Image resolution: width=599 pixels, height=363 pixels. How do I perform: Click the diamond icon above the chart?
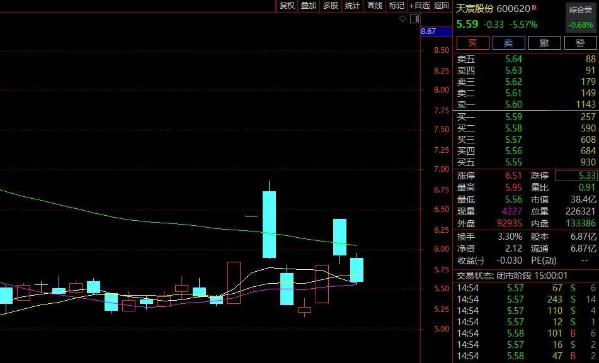pos(403,19)
